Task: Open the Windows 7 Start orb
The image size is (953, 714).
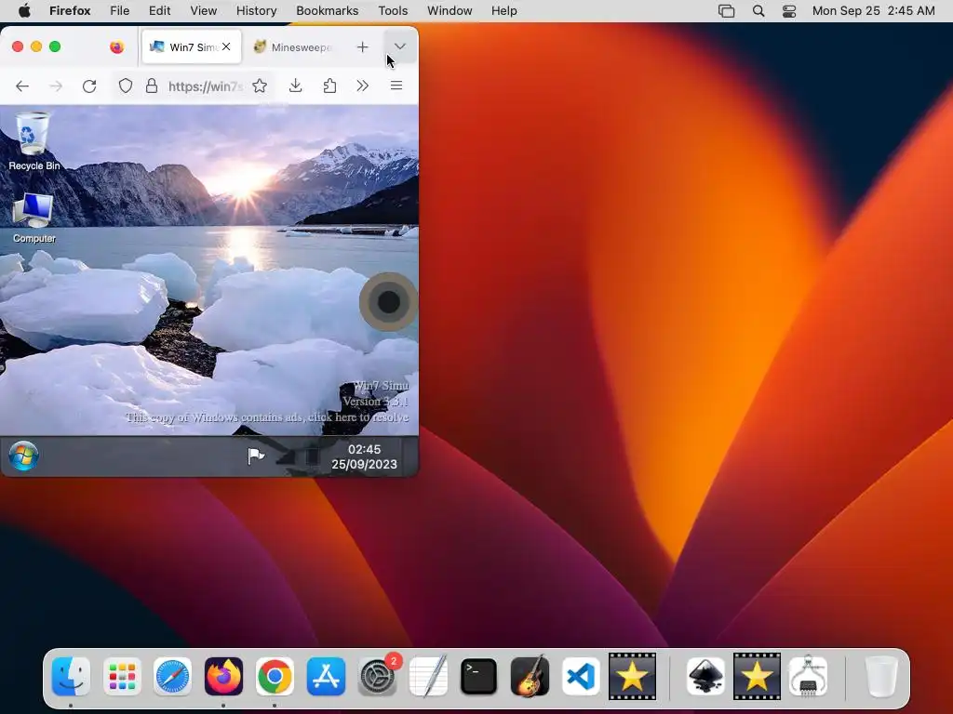Action: [x=23, y=456]
